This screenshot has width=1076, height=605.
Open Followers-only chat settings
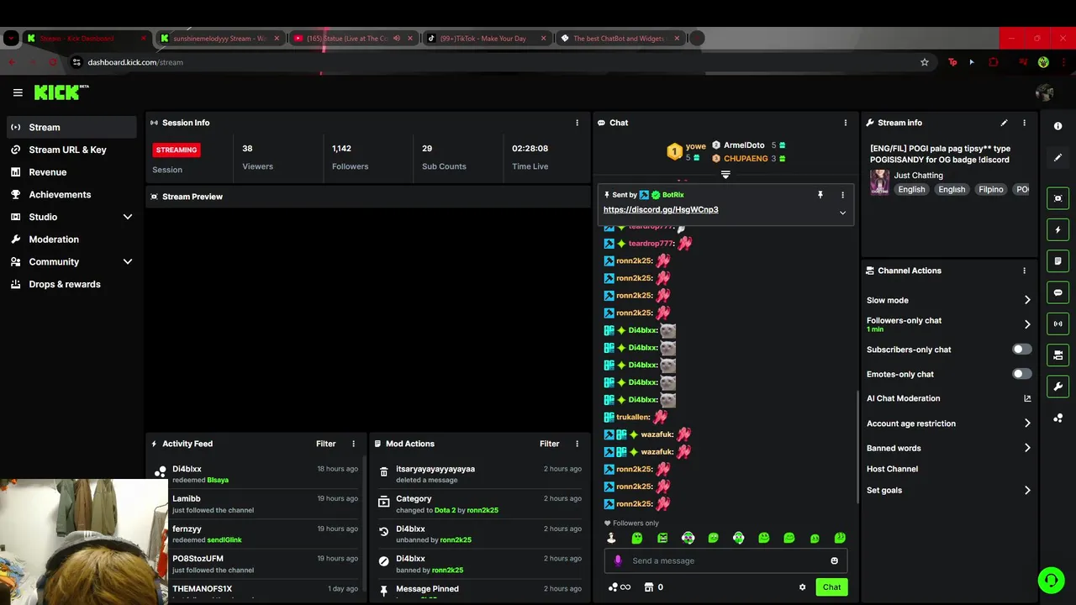tap(949, 324)
